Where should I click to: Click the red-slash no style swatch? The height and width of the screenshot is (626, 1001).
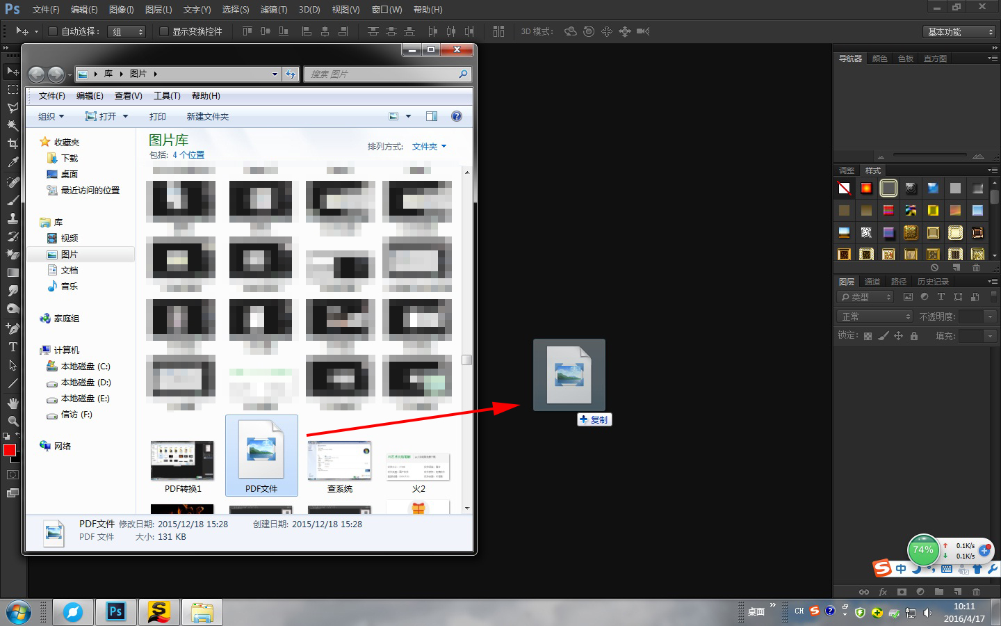pos(844,188)
